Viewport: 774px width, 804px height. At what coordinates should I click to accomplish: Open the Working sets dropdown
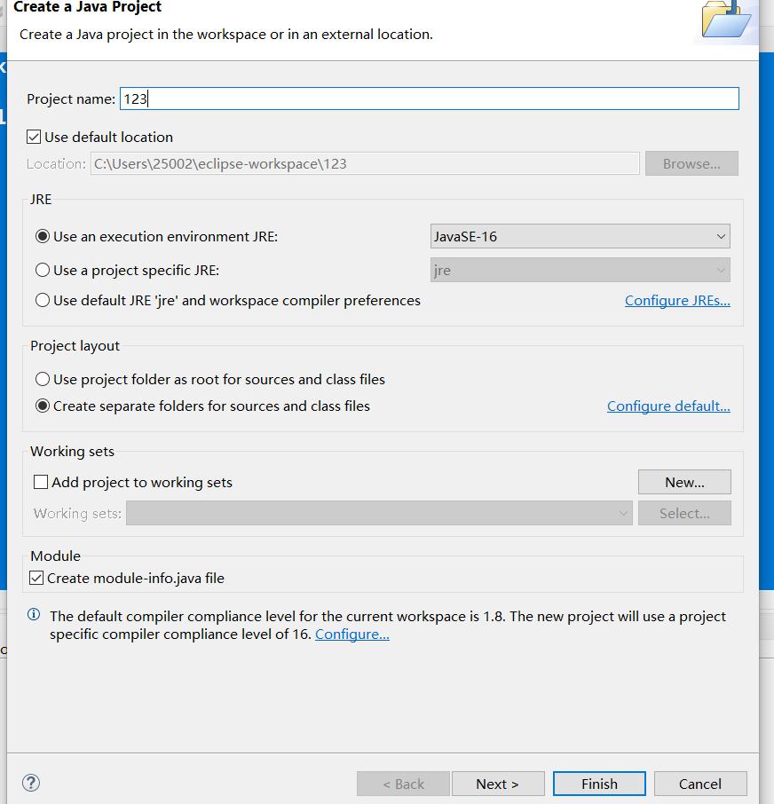tap(623, 513)
